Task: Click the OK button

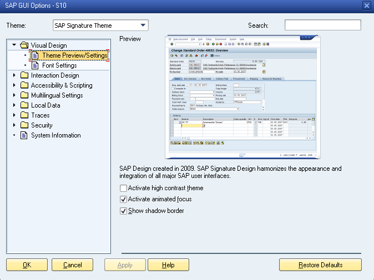Action: pyautogui.click(x=27, y=265)
